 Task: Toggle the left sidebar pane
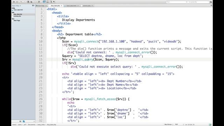point(44,2)
